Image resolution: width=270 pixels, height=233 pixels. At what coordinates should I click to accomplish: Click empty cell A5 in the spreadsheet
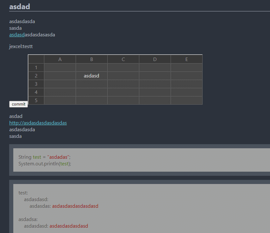click(x=60, y=101)
